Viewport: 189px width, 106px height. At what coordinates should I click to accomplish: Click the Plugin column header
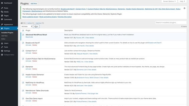pos(28,31)
